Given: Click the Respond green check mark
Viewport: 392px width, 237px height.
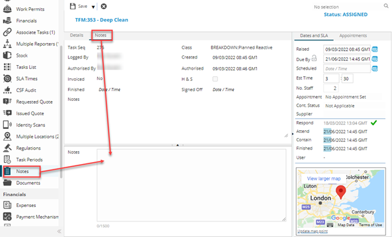Looking at the screenshot, I should coord(374,122).
